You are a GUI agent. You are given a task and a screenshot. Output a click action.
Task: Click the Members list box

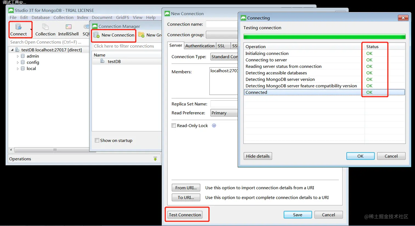pos(223,81)
